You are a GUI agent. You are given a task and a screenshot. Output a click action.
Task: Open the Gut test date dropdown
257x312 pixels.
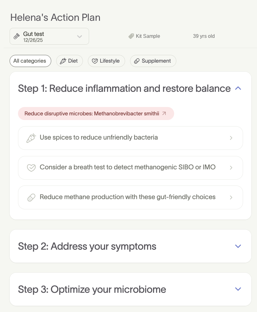pos(79,36)
